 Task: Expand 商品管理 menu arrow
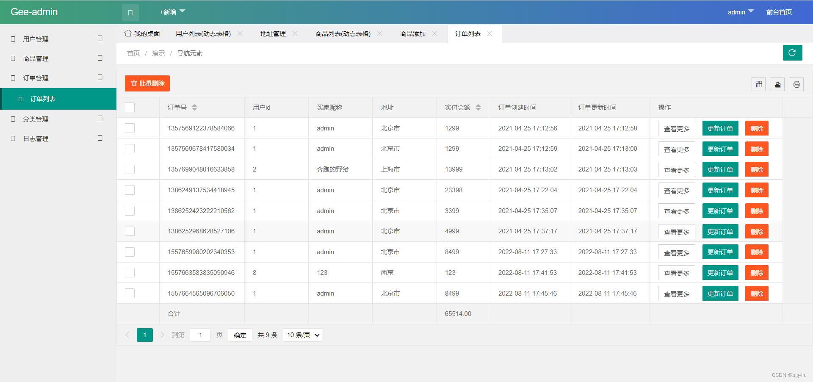click(x=100, y=58)
